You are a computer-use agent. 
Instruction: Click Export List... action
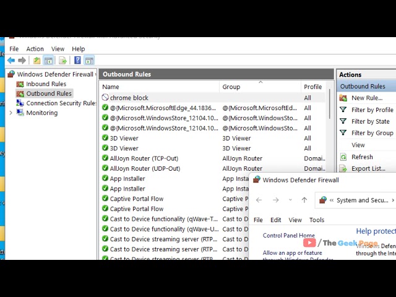[368, 168]
